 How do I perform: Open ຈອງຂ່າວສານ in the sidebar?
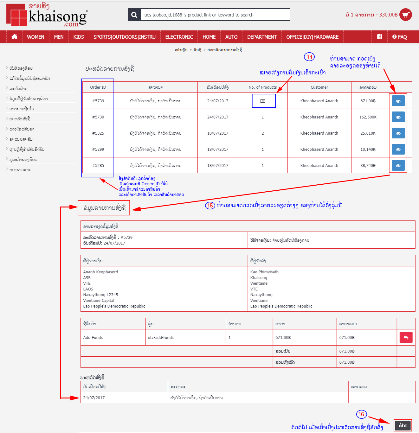click(20, 170)
